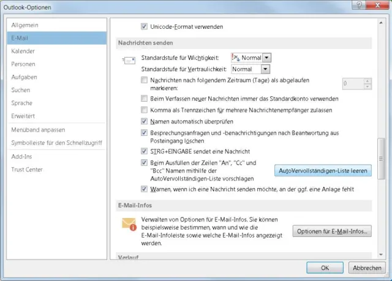Toggle STRG+EINGABE sendet eine Nachricht checkbox

(144, 151)
